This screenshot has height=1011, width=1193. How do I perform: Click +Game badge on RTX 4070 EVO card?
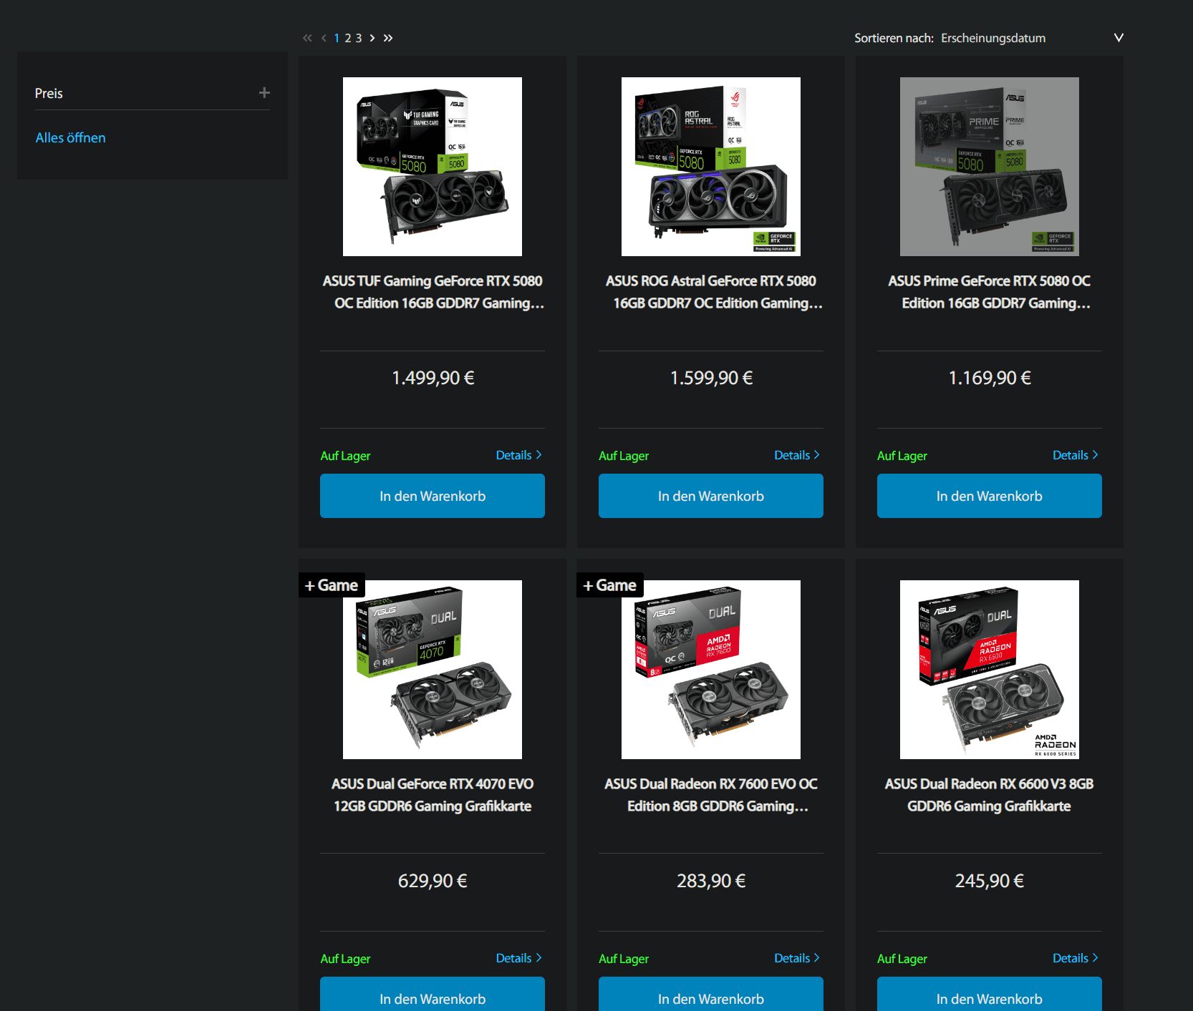point(332,585)
